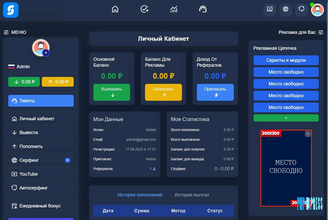Toggle the МЕНЮ sliders icon

[6, 32]
